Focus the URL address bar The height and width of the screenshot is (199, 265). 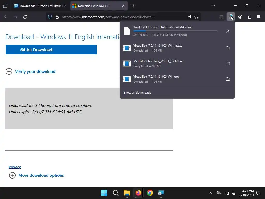pyautogui.click(x=123, y=17)
